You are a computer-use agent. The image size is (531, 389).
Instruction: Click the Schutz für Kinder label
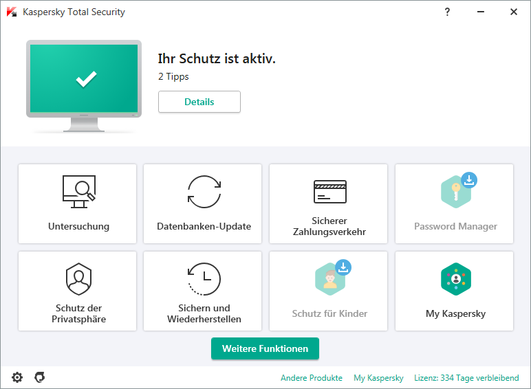click(330, 313)
